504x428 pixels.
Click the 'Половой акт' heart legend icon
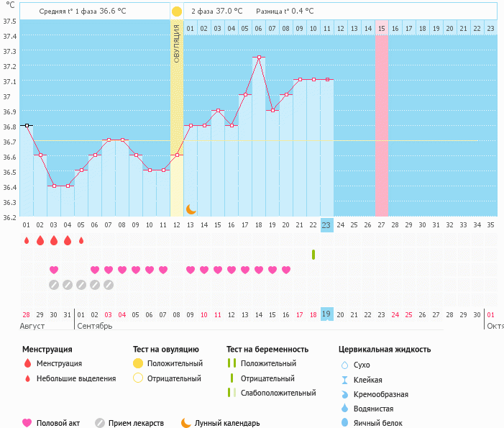(27, 423)
